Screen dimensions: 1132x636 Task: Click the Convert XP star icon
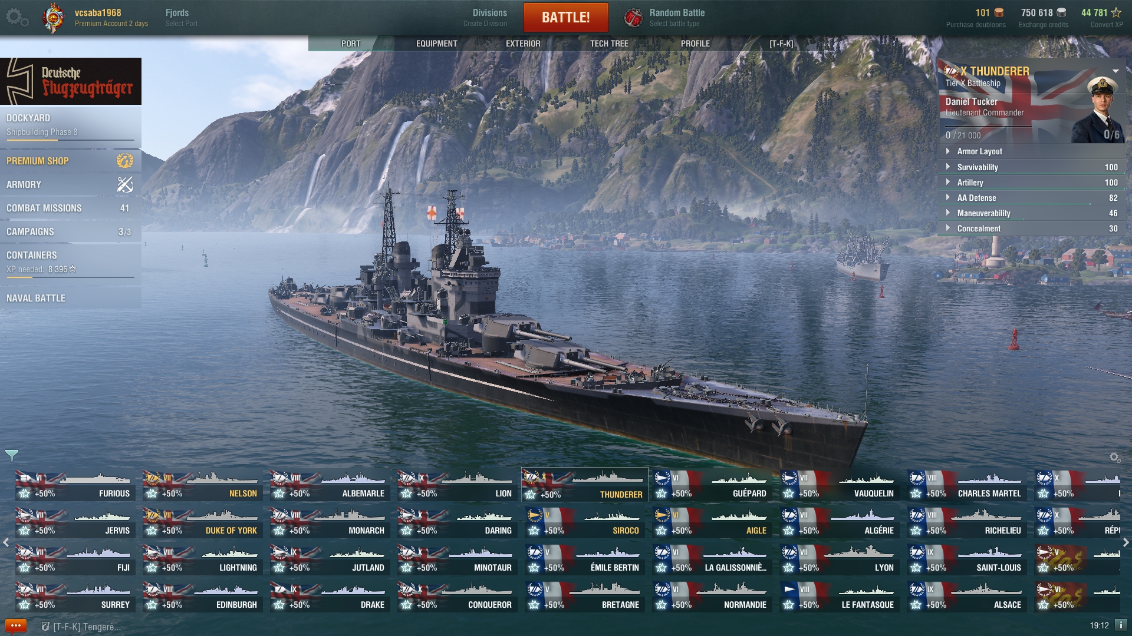pyautogui.click(x=1115, y=12)
